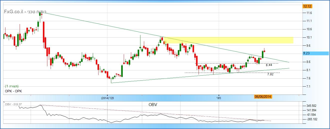Click the blue 9.23 current price marker
Viewport: 330px width, 129px height.
click(307, 53)
